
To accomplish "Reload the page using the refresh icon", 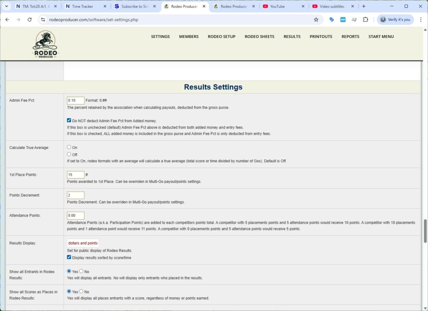I will coord(29,19).
